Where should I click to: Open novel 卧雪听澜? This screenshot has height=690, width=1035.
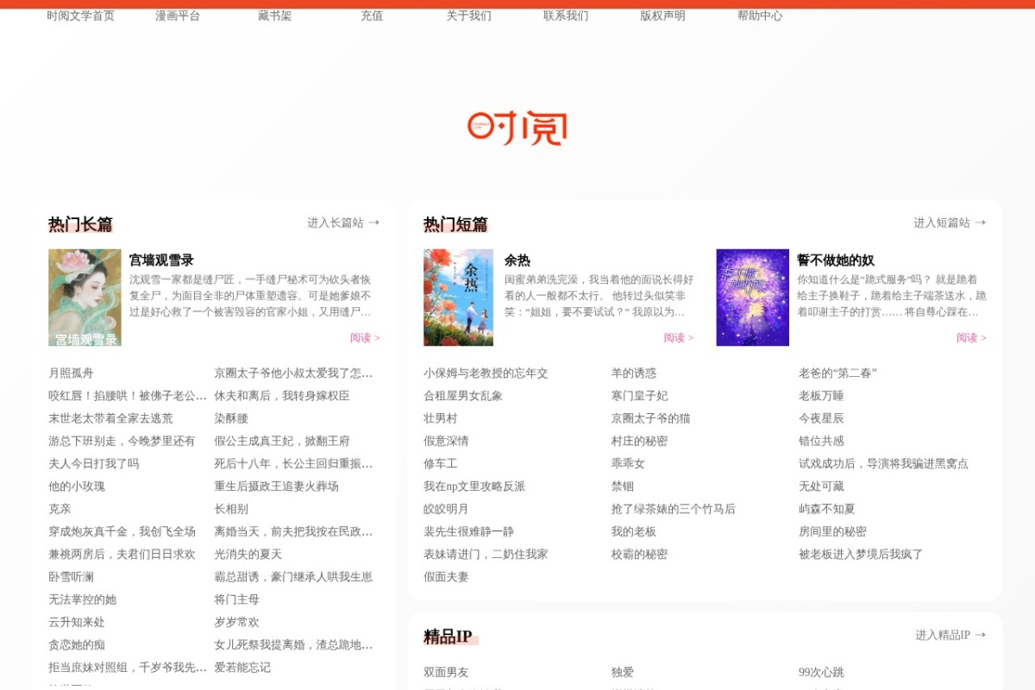[71, 577]
